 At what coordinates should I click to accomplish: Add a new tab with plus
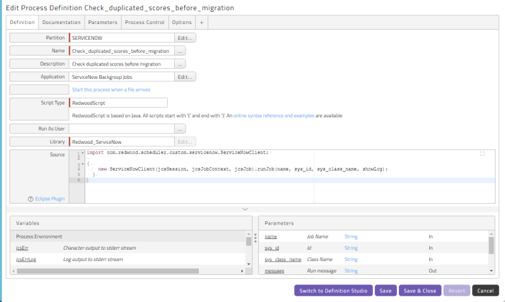click(x=201, y=23)
